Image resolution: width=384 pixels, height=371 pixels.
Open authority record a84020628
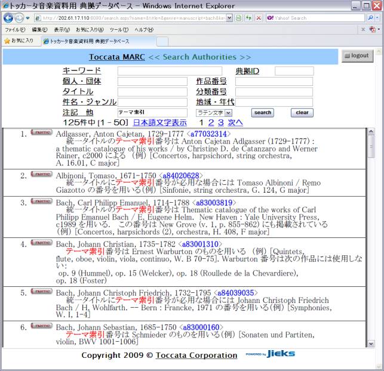tap(181, 175)
